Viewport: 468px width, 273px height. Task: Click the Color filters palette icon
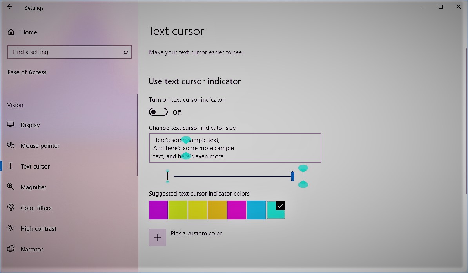click(11, 208)
